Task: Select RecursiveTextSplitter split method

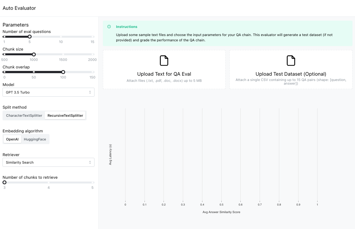Action: pyautogui.click(x=65, y=115)
